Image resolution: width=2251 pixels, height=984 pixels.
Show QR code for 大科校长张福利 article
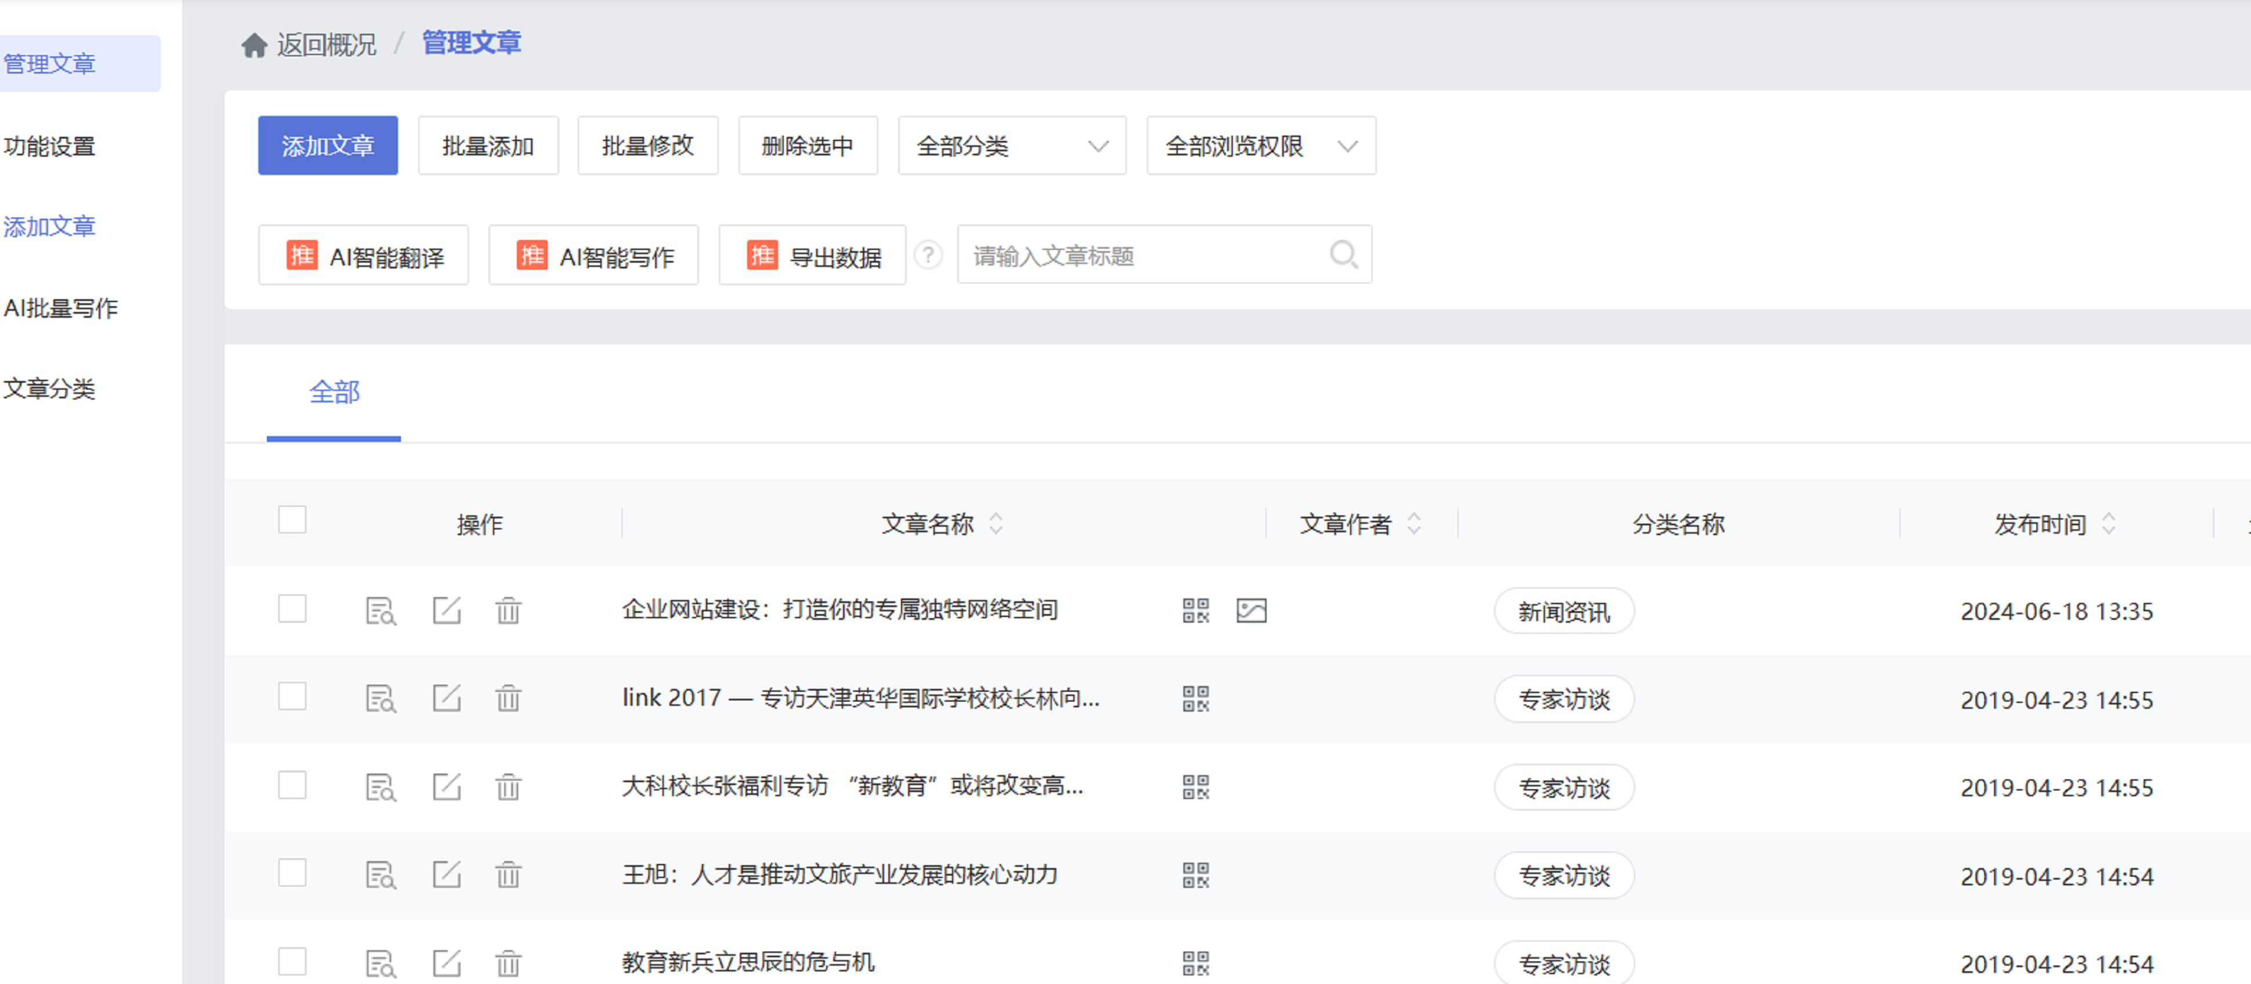pyautogui.click(x=1195, y=787)
